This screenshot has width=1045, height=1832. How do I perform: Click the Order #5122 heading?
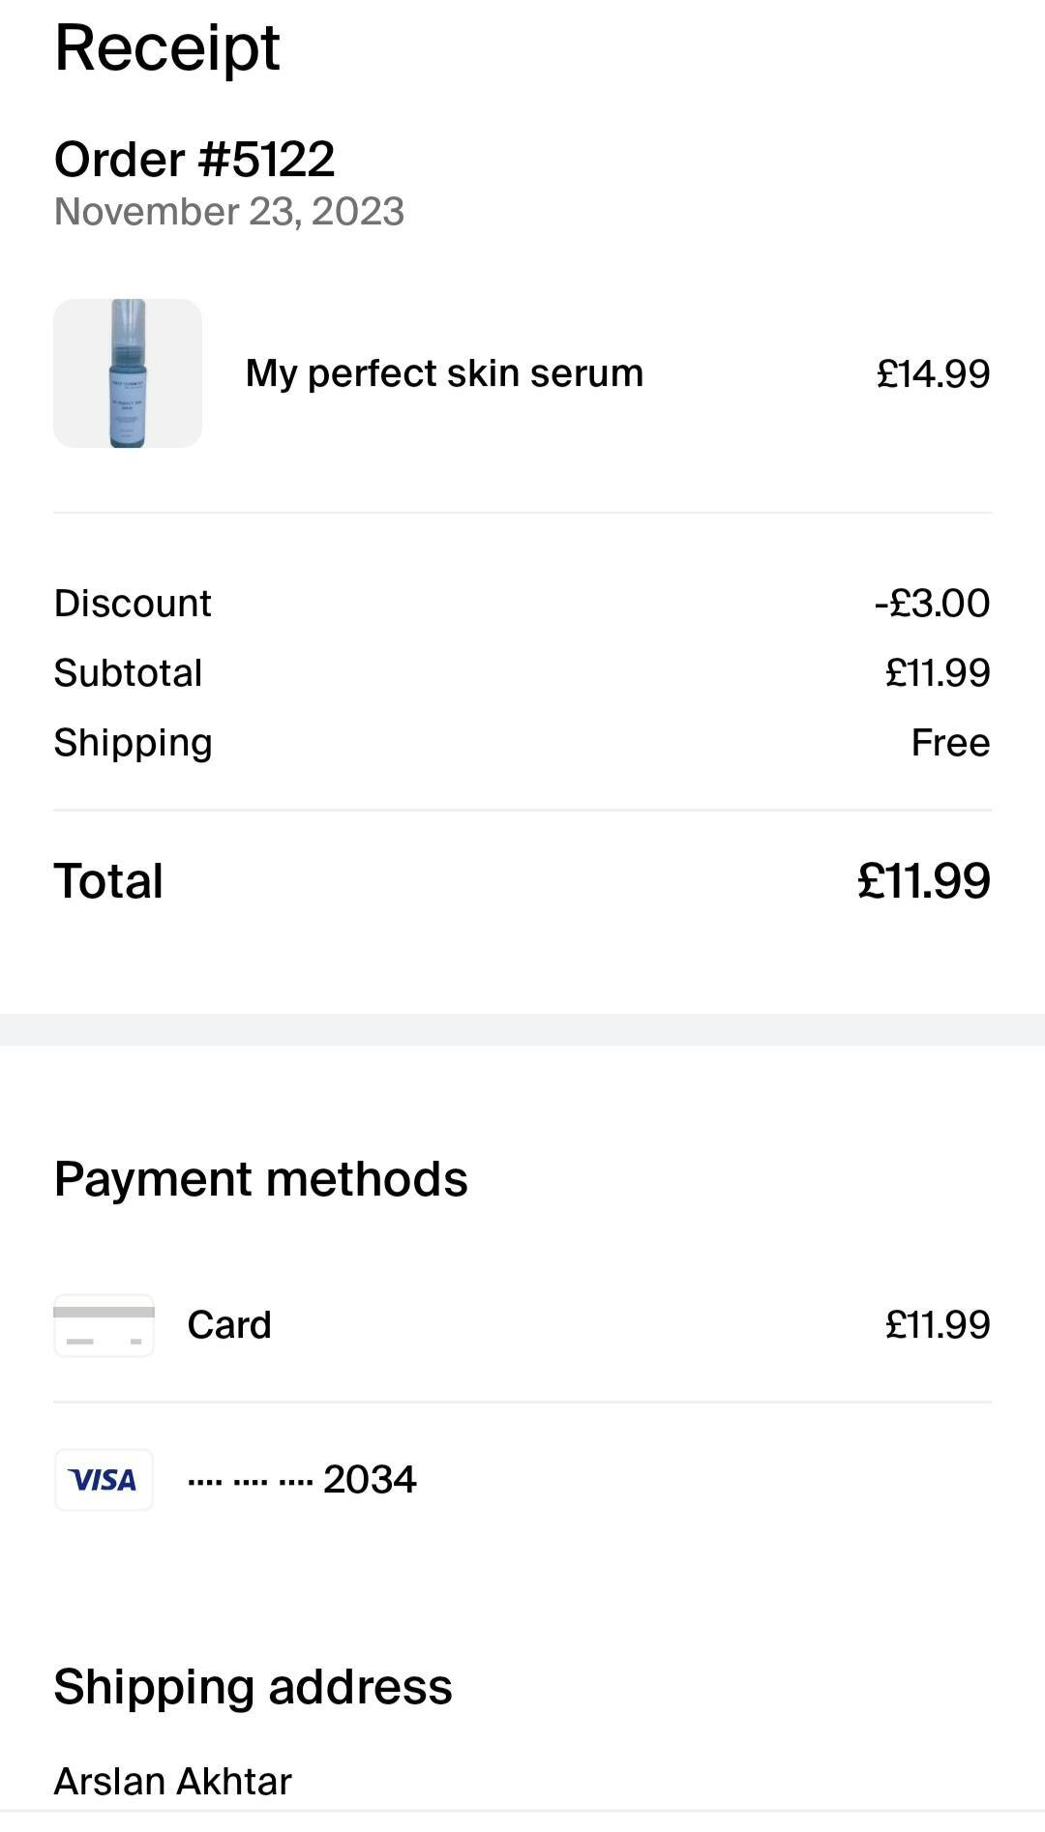(x=194, y=160)
